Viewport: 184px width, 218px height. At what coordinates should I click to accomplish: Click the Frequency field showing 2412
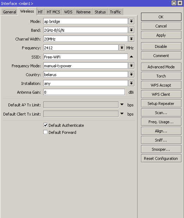pyautogui.click(x=81, y=48)
